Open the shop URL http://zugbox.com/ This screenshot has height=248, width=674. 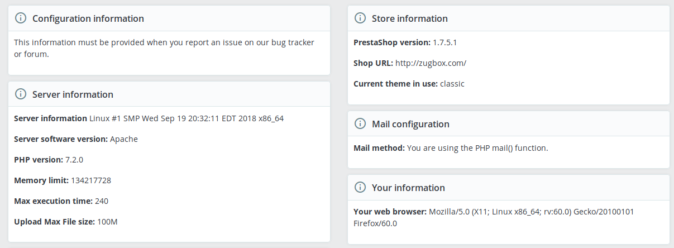[x=431, y=63]
